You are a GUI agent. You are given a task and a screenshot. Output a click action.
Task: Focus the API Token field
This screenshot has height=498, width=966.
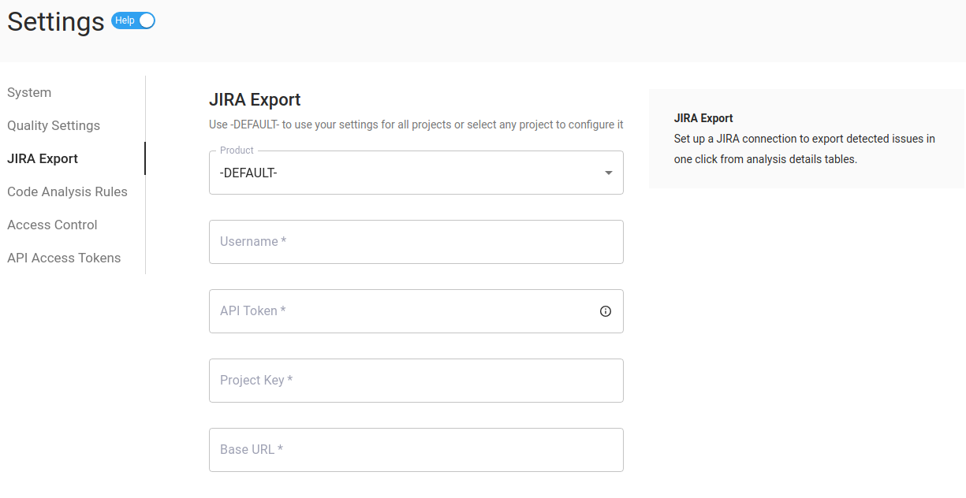pos(416,311)
